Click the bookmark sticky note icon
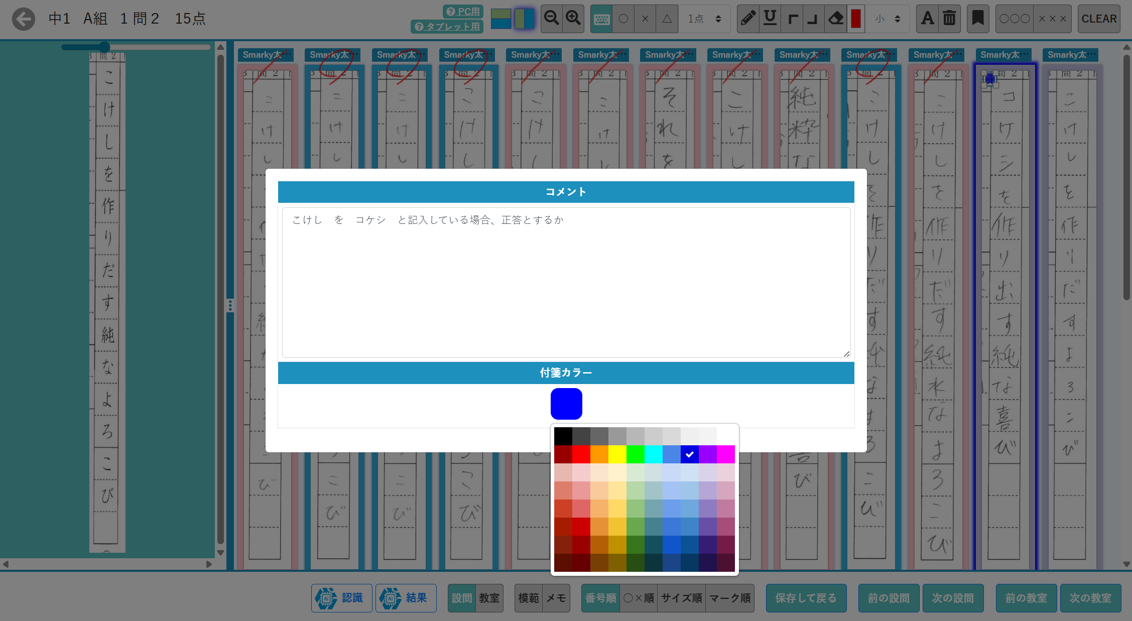The image size is (1132, 621). pyautogui.click(x=977, y=19)
